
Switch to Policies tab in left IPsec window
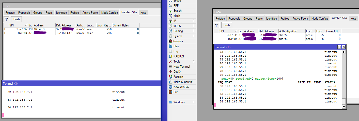10,13
